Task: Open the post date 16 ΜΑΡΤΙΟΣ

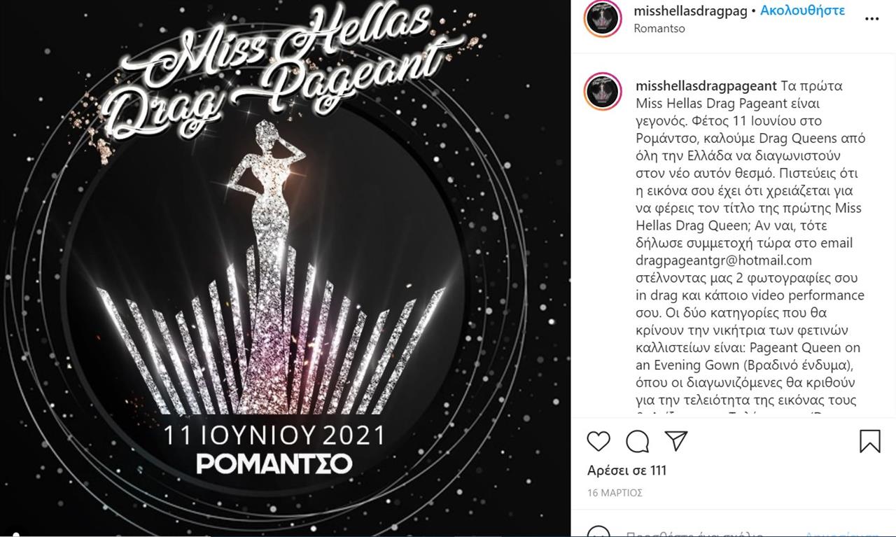Action: (615, 493)
